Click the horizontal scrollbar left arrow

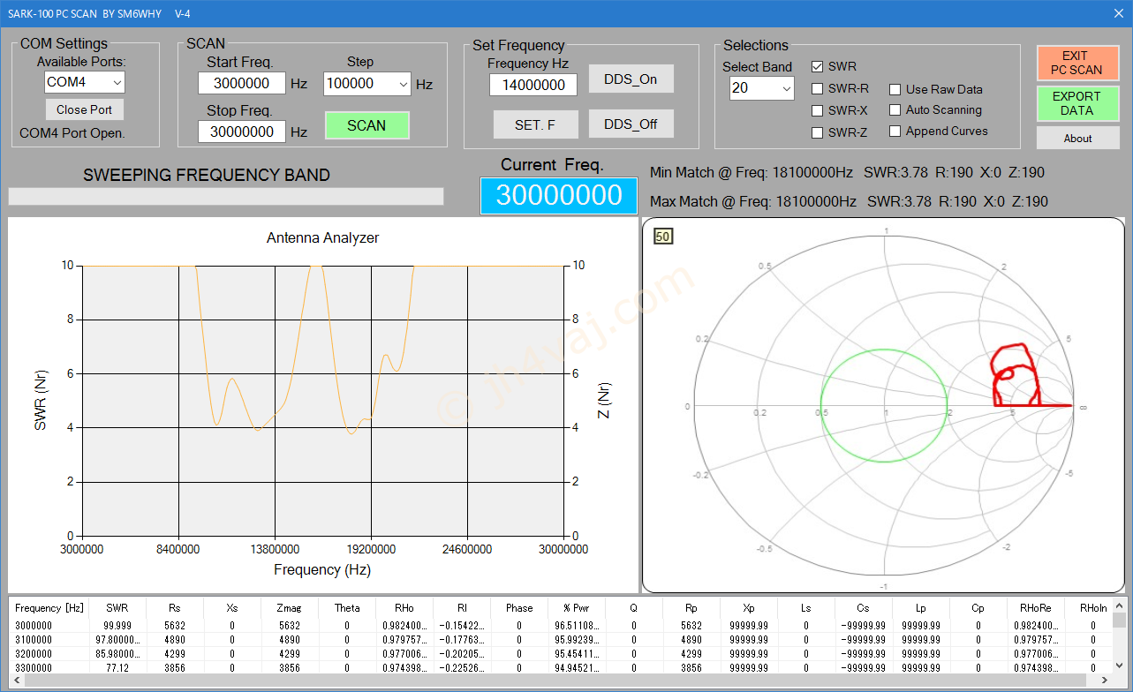point(17,681)
